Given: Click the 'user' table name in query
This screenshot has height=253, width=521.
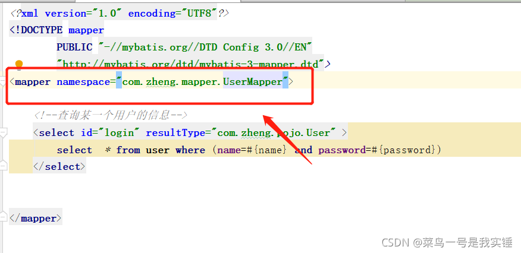Looking at the screenshot, I should click(x=158, y=150).
